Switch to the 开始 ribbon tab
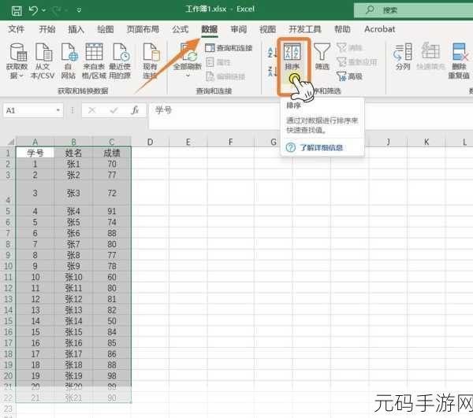 (47, 29)
